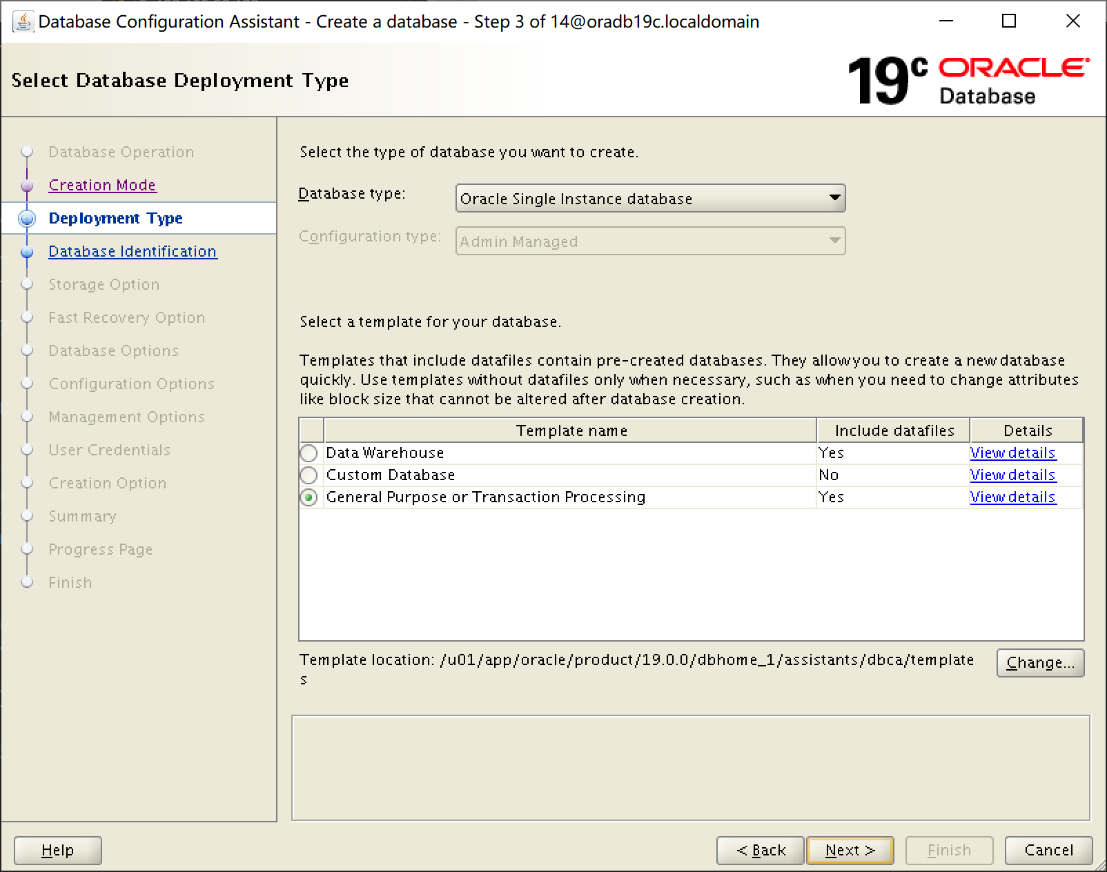Click the Java icon in the title bar
Screen dimensions: 1107x872
point(23,21)
